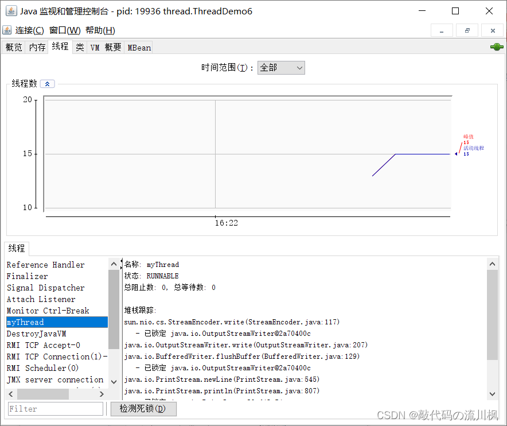507x426 pixels.
Task: Minimize the inner connection window
Action: tap(442, 30)
